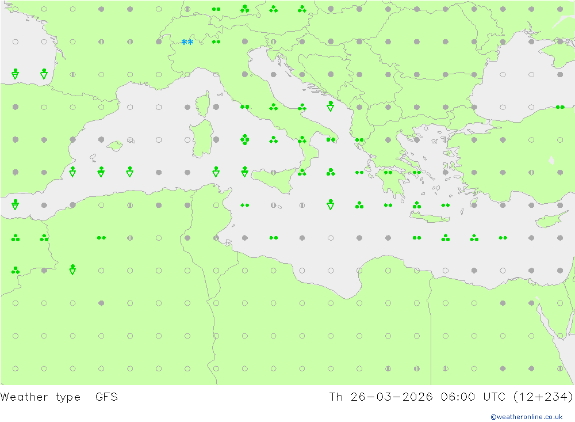Select the shower symbol in the Ionian Sea south of Italy
The width and height of the screenshot is (575, 422).
click(x=331, y=204)
